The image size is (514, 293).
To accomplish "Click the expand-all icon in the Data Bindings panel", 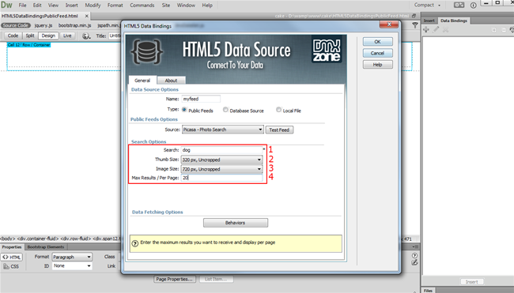I will click(494, 30).
